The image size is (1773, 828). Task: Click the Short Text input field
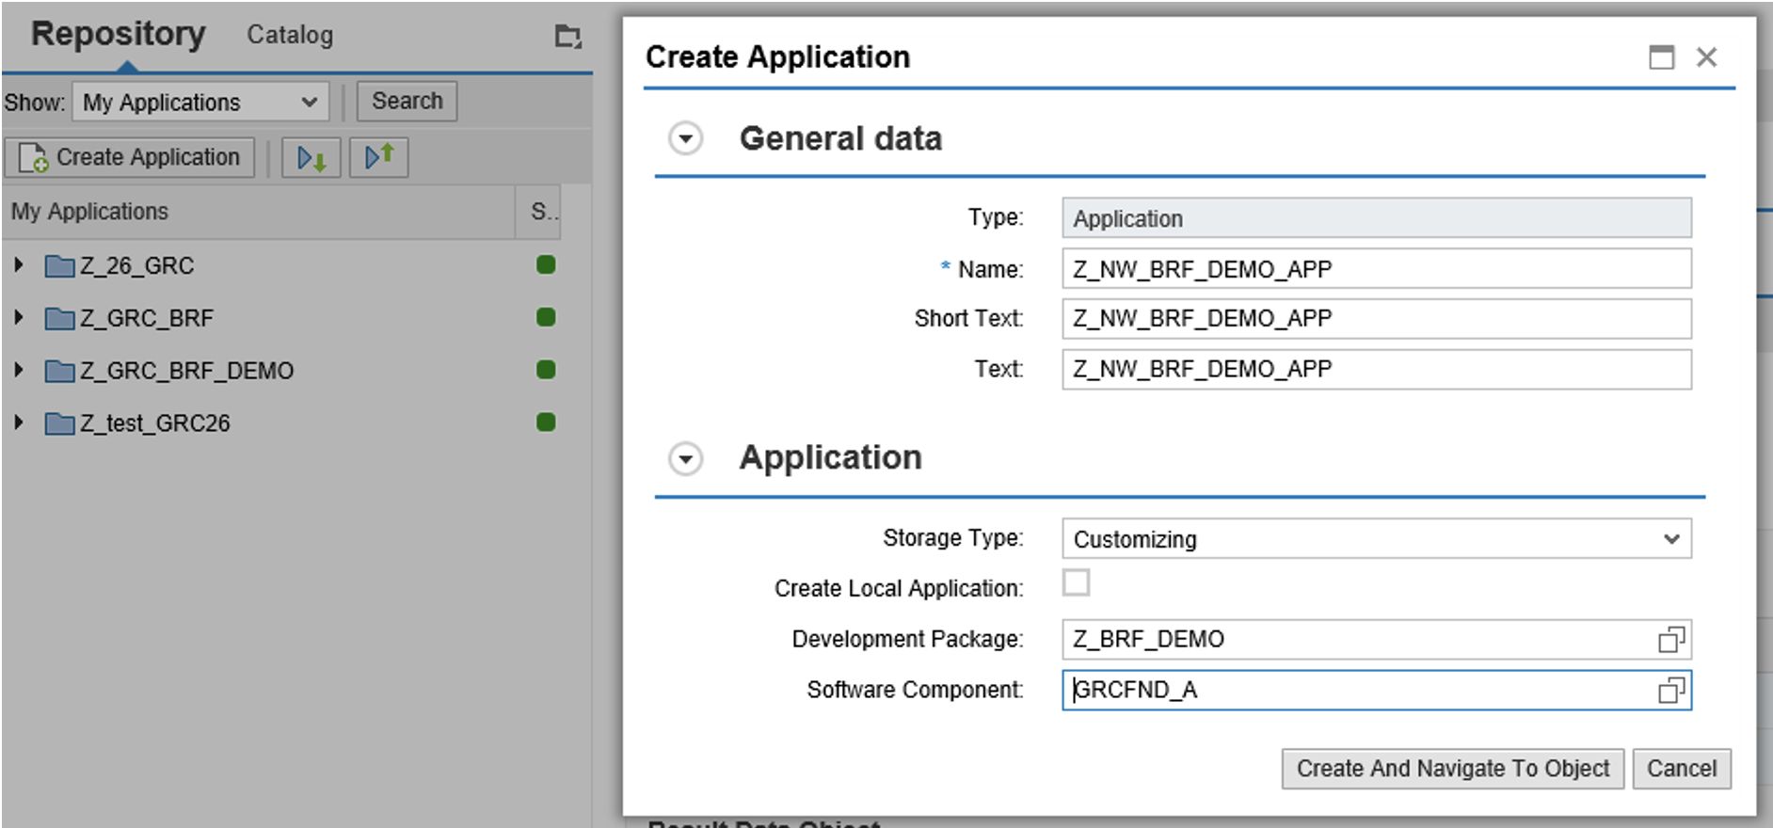[1377, 319]
